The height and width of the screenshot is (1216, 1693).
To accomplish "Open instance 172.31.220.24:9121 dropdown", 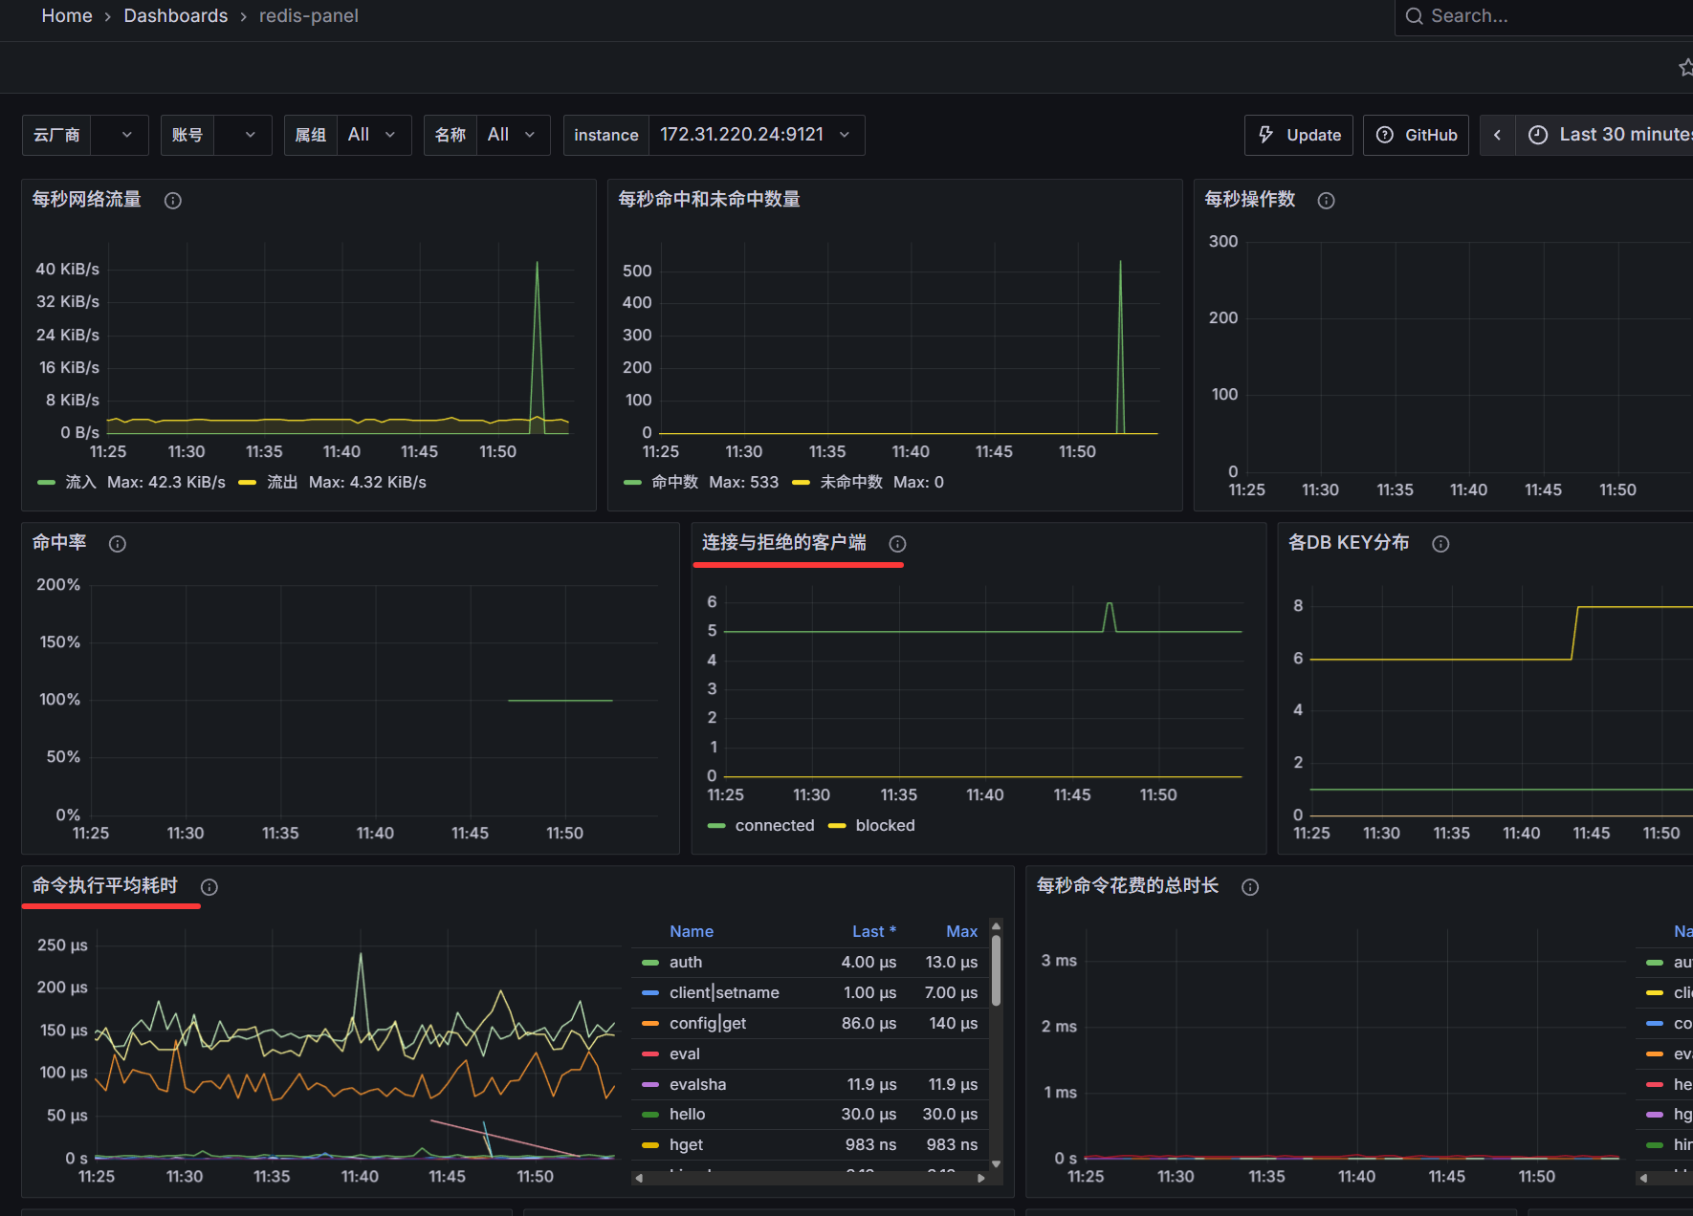I will point(757,135).
